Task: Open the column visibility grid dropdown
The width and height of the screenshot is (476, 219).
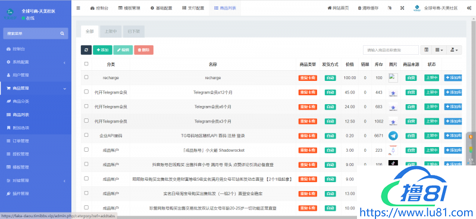Action: (x=439, y=50)
